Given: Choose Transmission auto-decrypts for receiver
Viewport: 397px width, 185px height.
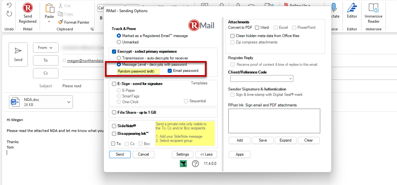Looking at the screenshot, I should pyautogui.click(x=119, y=58).
